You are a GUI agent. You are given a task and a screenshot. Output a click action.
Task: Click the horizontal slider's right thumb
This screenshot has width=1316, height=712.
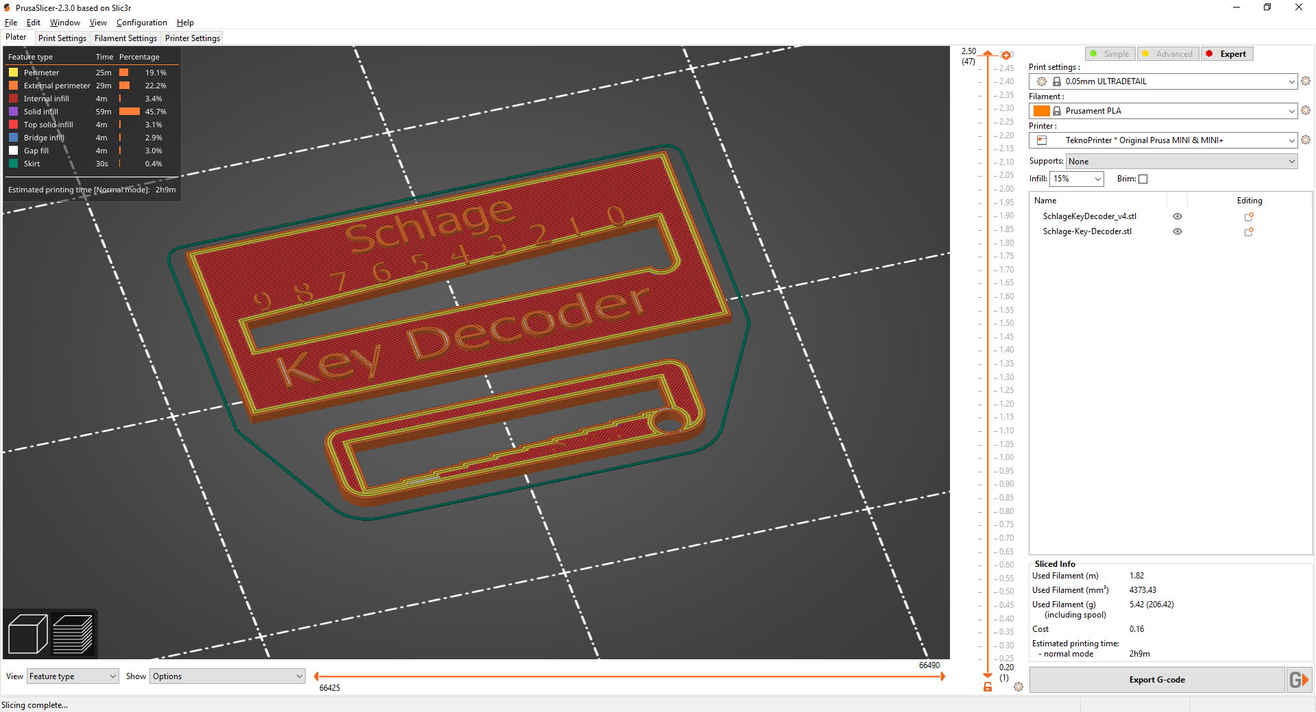coord(942,676)
